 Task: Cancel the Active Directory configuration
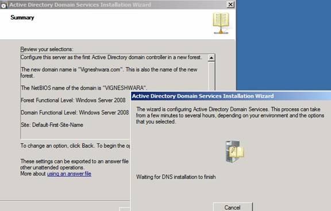[233, 207]
